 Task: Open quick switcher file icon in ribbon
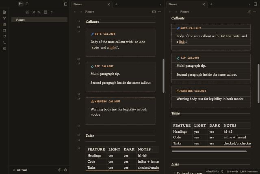click(4, 12)
